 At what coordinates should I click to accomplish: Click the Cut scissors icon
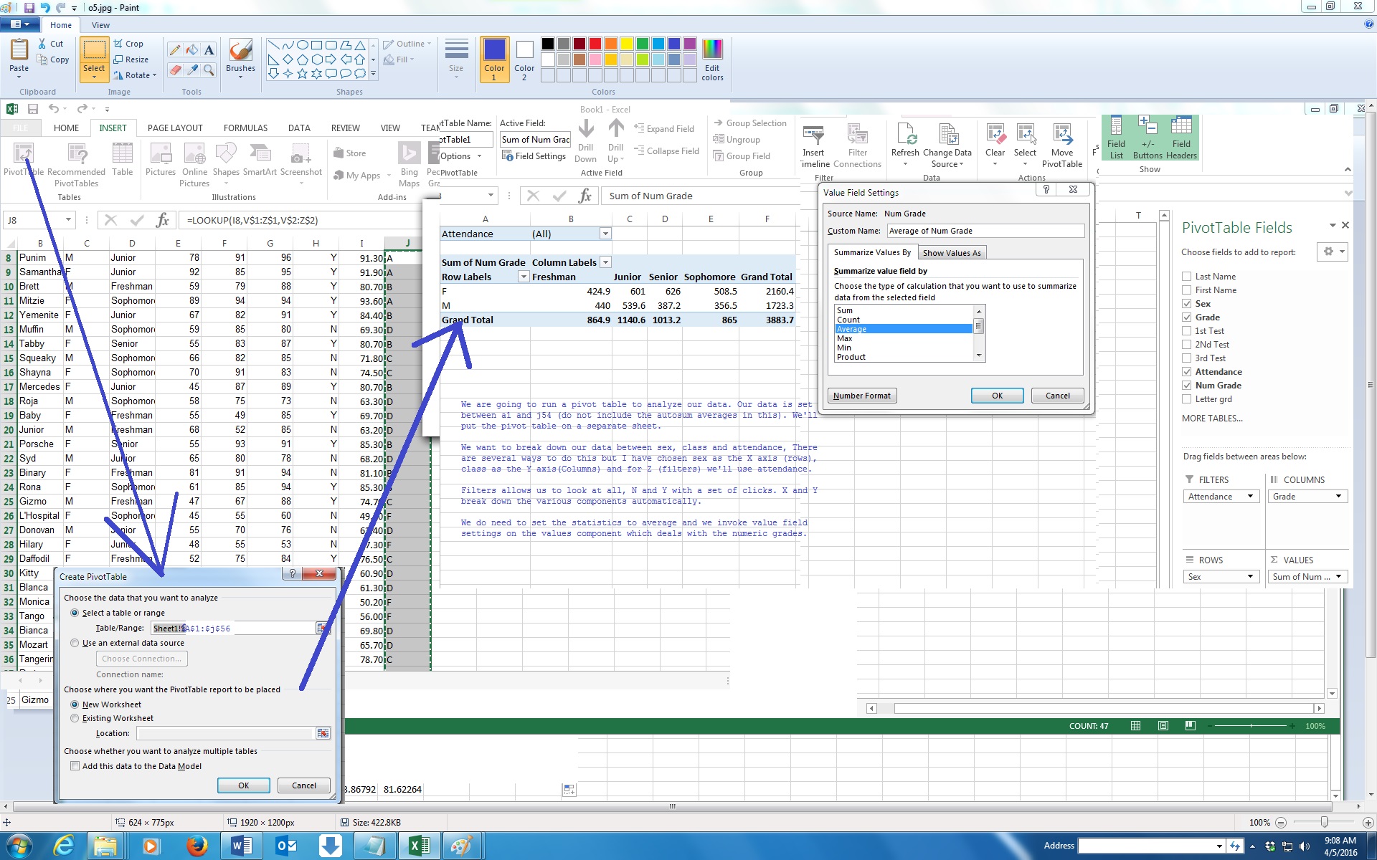tap(43, 44)
